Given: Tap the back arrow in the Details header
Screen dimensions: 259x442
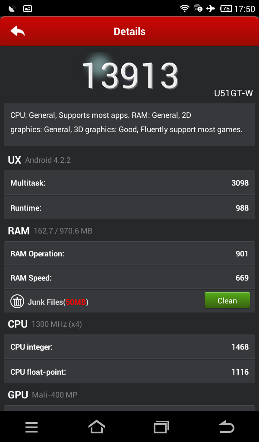Looking at the screenshot, I should tap(18, 32).
